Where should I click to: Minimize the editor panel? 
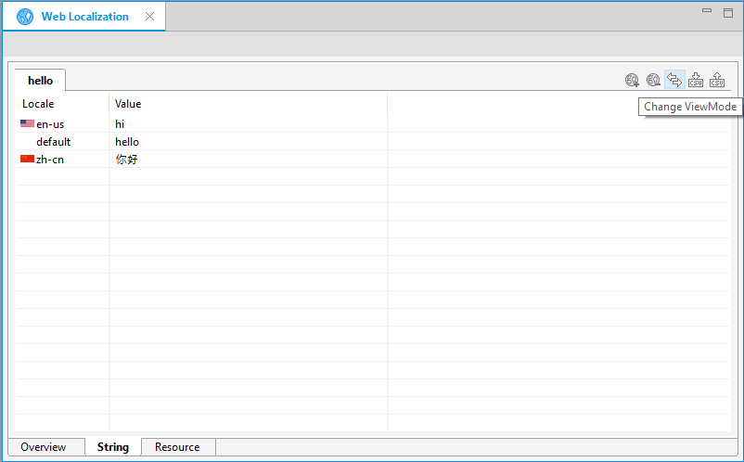(x=707, y=11)
